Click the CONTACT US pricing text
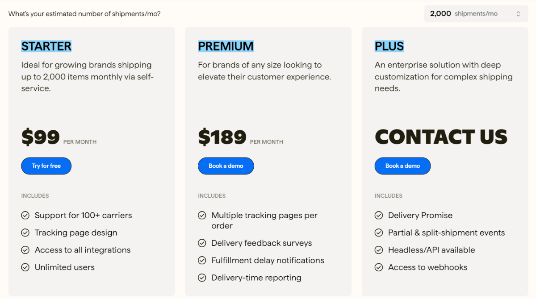Image resolution: width=536 pixels, height=299 pixels. (441, 137)
